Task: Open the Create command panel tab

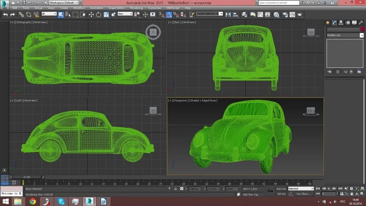Action: (328, 23)
